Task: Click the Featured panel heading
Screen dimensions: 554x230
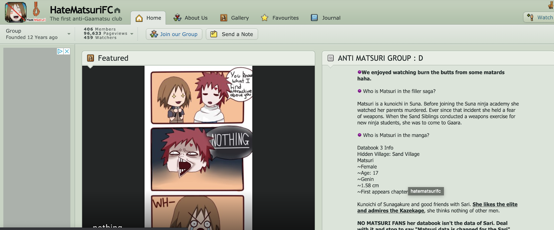Action: [113, 58]
